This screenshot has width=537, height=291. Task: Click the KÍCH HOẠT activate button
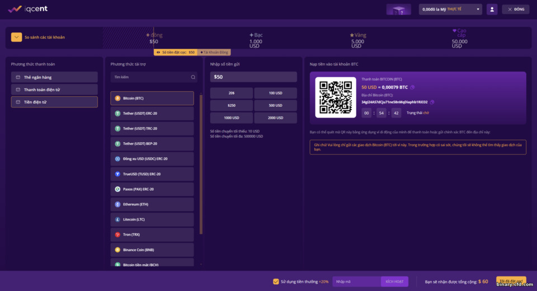click(x=394, y=281)
